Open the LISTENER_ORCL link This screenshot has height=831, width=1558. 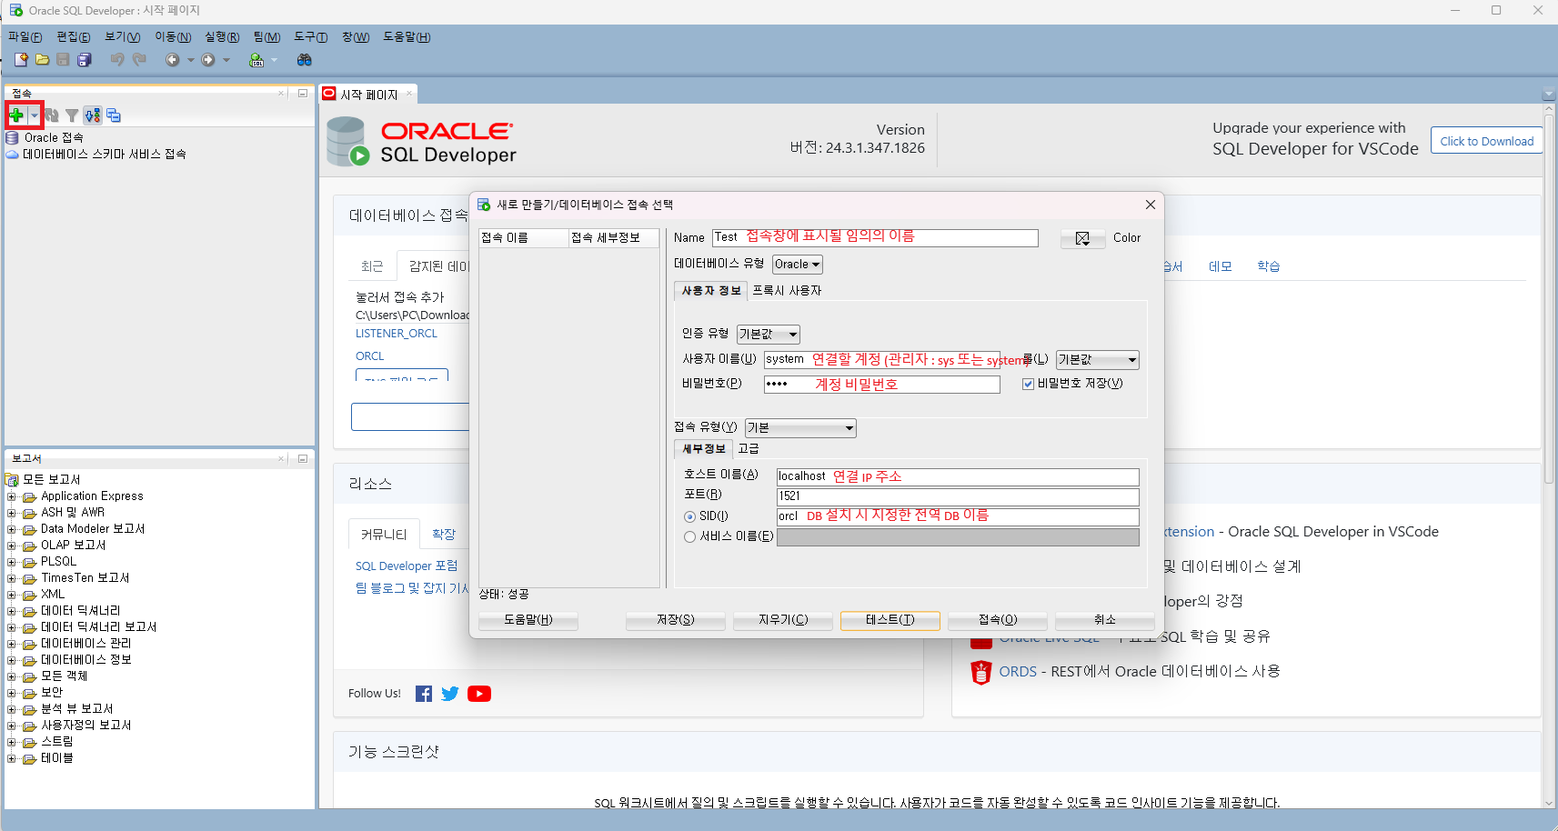397,334
